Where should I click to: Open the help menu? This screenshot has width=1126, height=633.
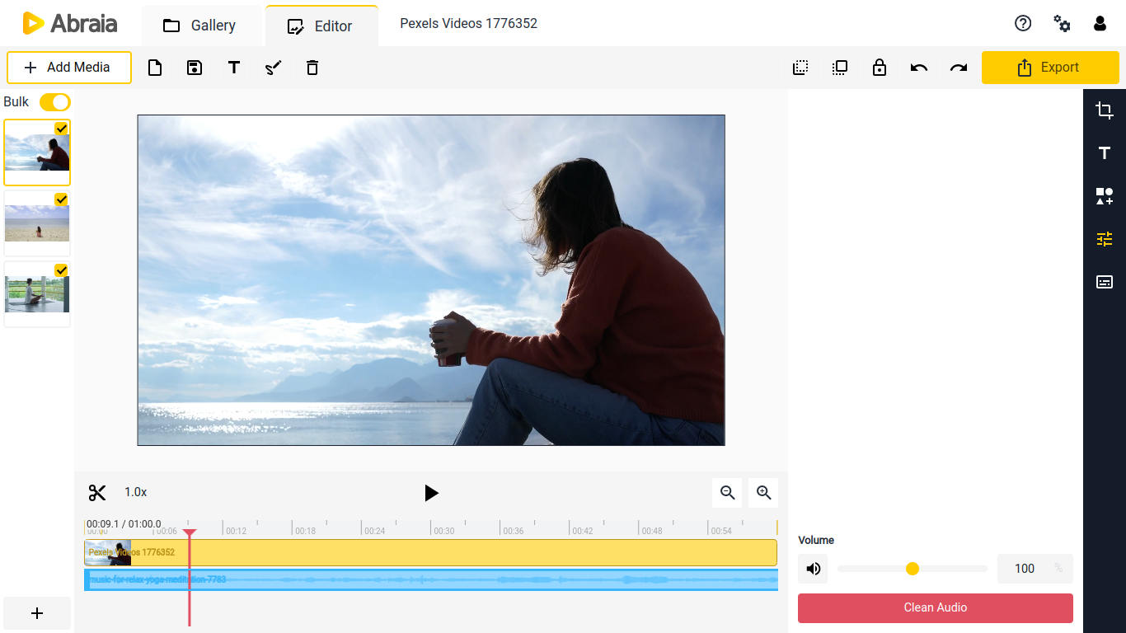[x=1023, y=23]
